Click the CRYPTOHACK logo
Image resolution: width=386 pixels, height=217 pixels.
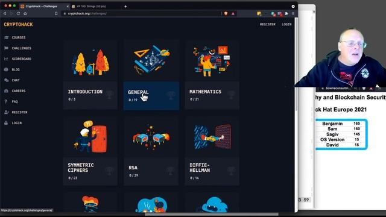coord(18,24)
